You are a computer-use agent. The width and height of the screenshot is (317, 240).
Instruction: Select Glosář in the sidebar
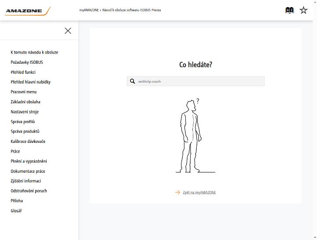(x=16, y=211)
